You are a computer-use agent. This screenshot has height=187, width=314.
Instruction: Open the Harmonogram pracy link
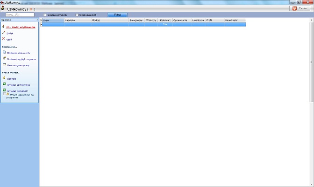click(18, 65)
